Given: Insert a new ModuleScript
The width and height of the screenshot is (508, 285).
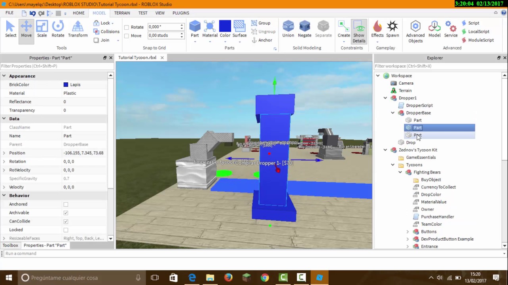Looking at the screenshot, I should coord(477,40).
